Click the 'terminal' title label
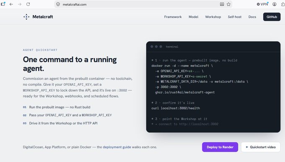 click(172, 47)
